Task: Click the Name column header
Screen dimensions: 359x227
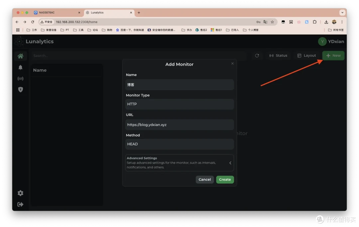Action: point(40,70)
